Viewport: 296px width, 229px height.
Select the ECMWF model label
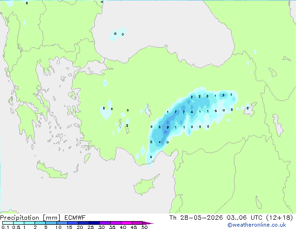75,218
